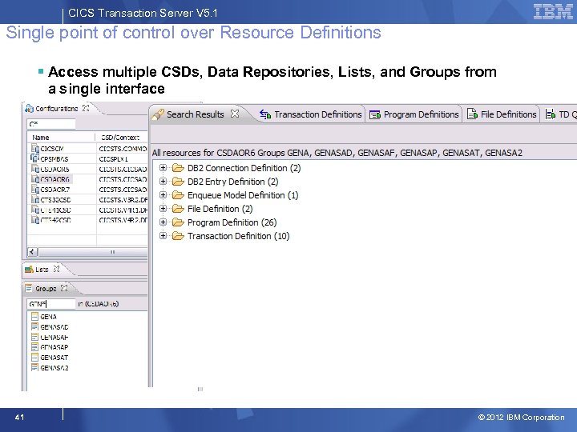The width and height of the screenshot is (577, 432).
Task: Click CICSTS.COMMO context cell of CICSCM
Action: [123, 149]
